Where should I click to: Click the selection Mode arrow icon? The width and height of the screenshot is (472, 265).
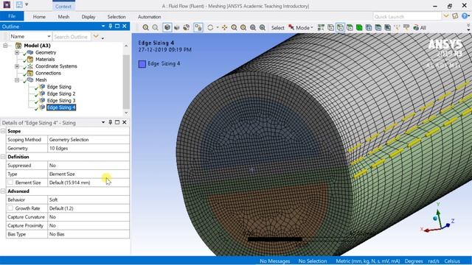291,28
